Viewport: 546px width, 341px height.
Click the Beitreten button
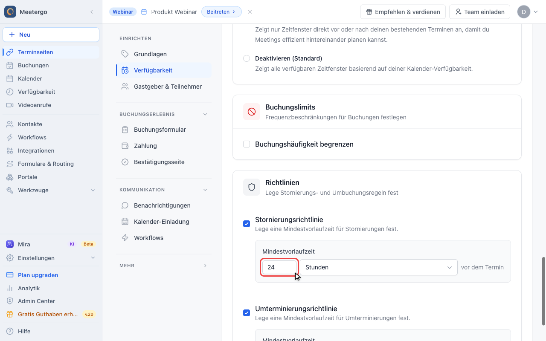(x=221, y=12)
